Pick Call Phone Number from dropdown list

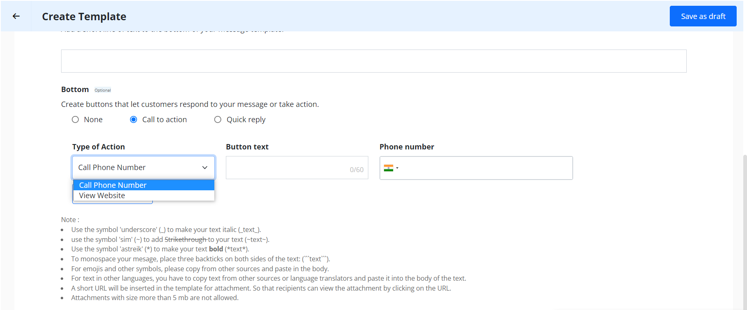pyautogui.click(x=144, y=185)
